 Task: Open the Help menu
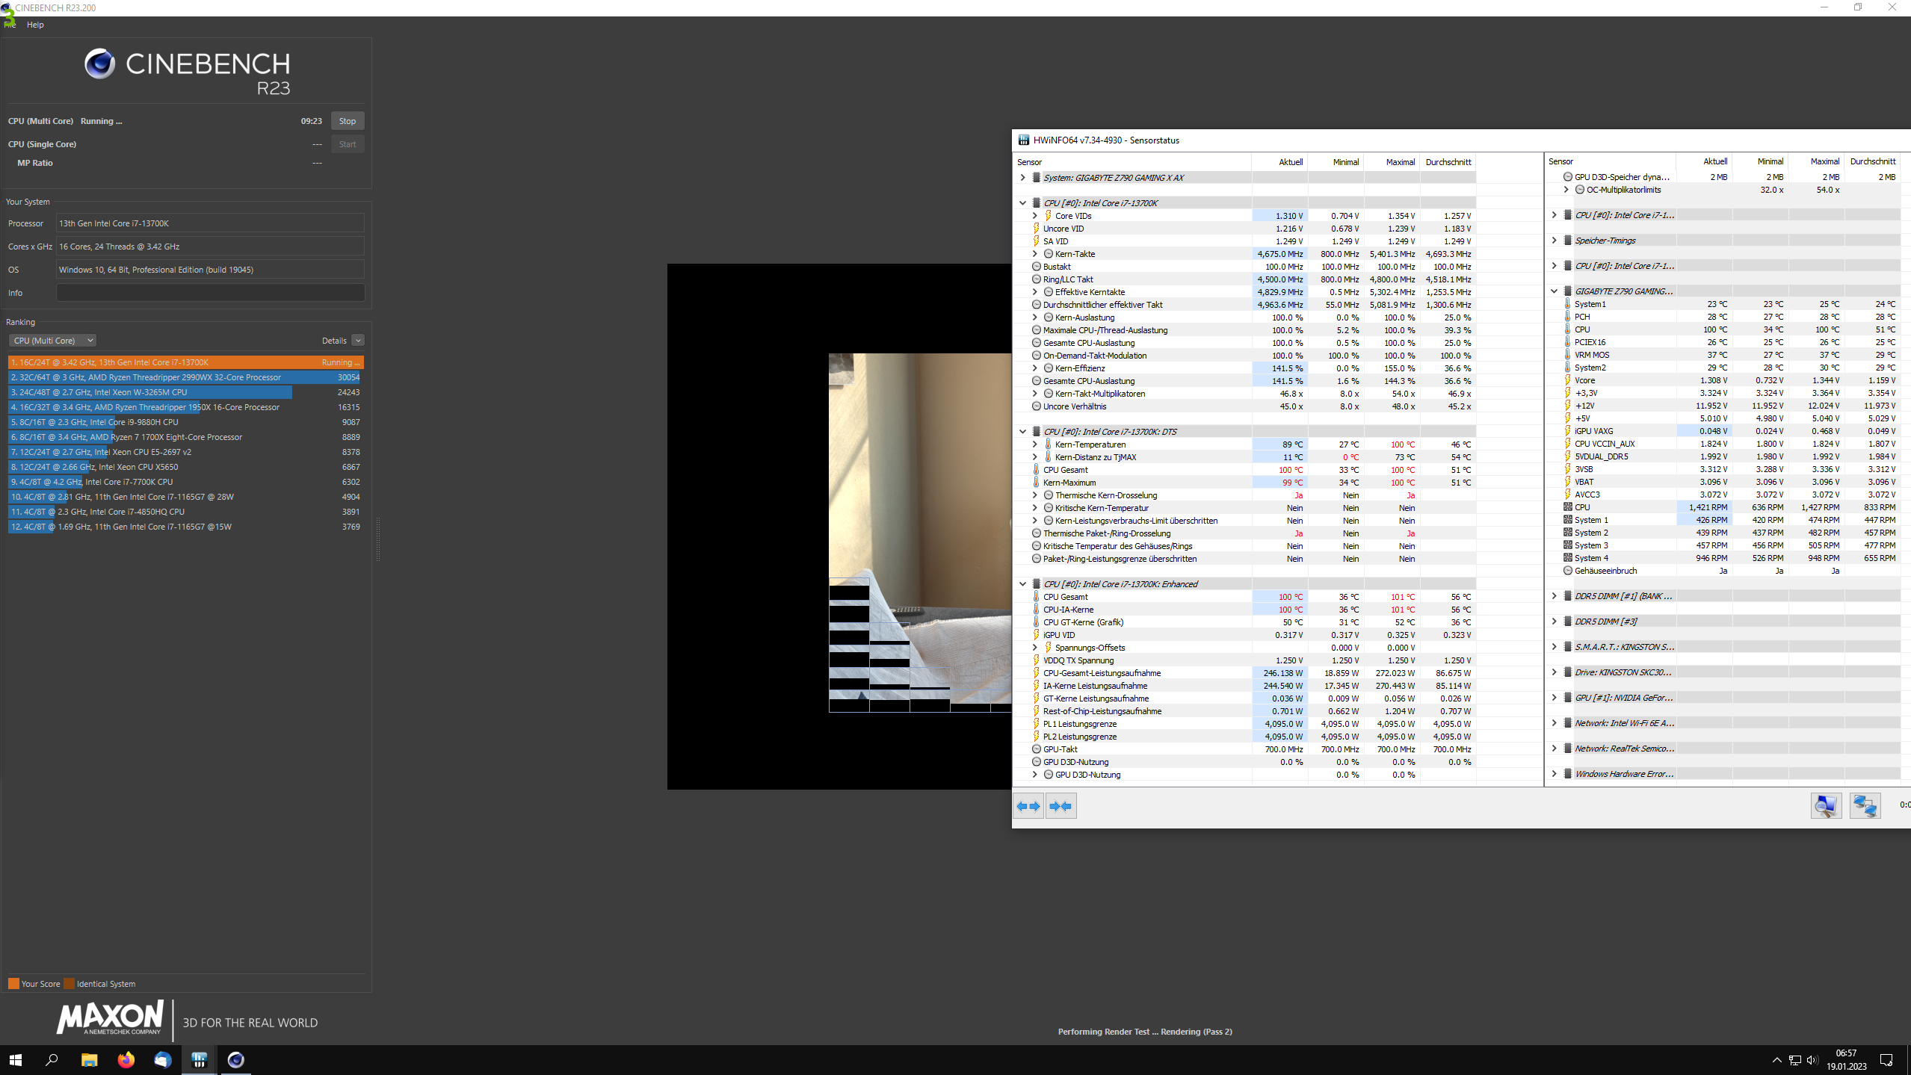(x=35, y=25)
